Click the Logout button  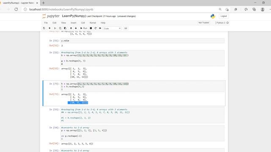click(x=224, y=16)
